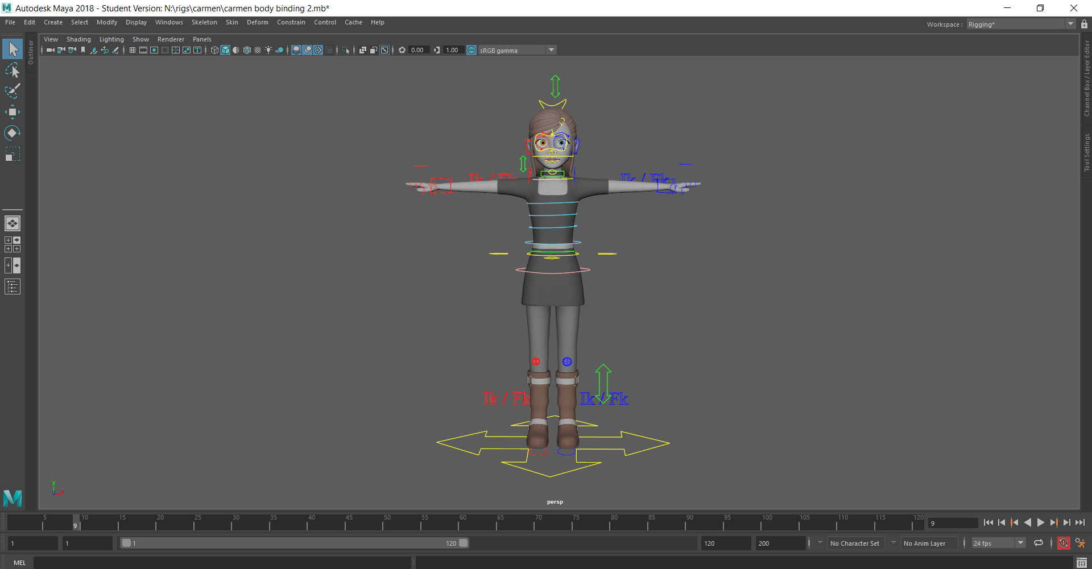Open the sRGB gamma dropdown
Screen dimensions: 1092x569
[551, 50]
